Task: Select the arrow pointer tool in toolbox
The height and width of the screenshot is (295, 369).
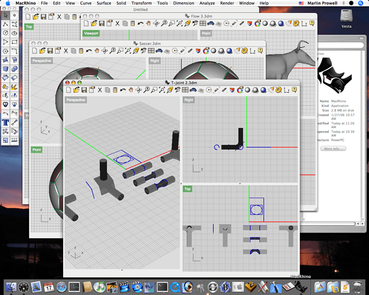Action: coord(6,15)
